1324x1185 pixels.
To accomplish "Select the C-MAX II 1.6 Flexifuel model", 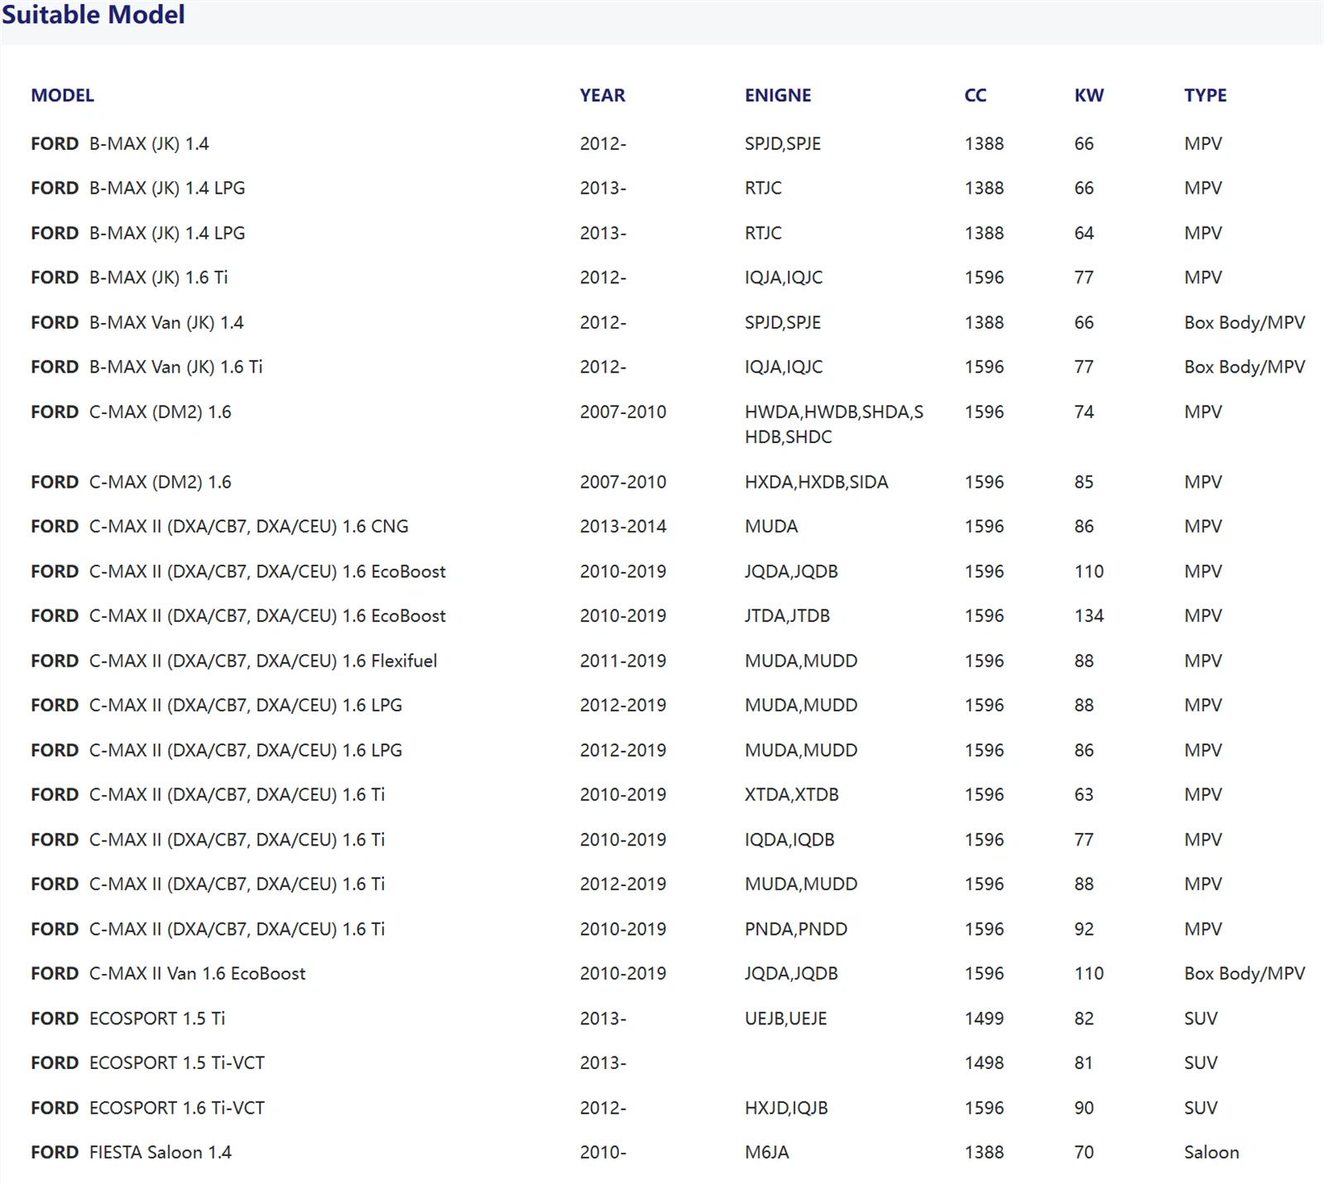I will point(234,661).
